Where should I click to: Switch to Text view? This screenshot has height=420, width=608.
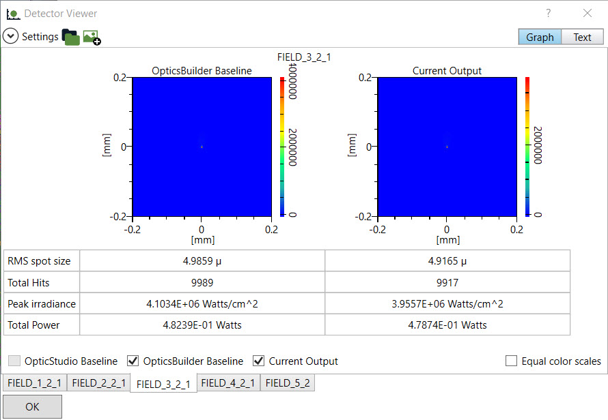(582, 37)
